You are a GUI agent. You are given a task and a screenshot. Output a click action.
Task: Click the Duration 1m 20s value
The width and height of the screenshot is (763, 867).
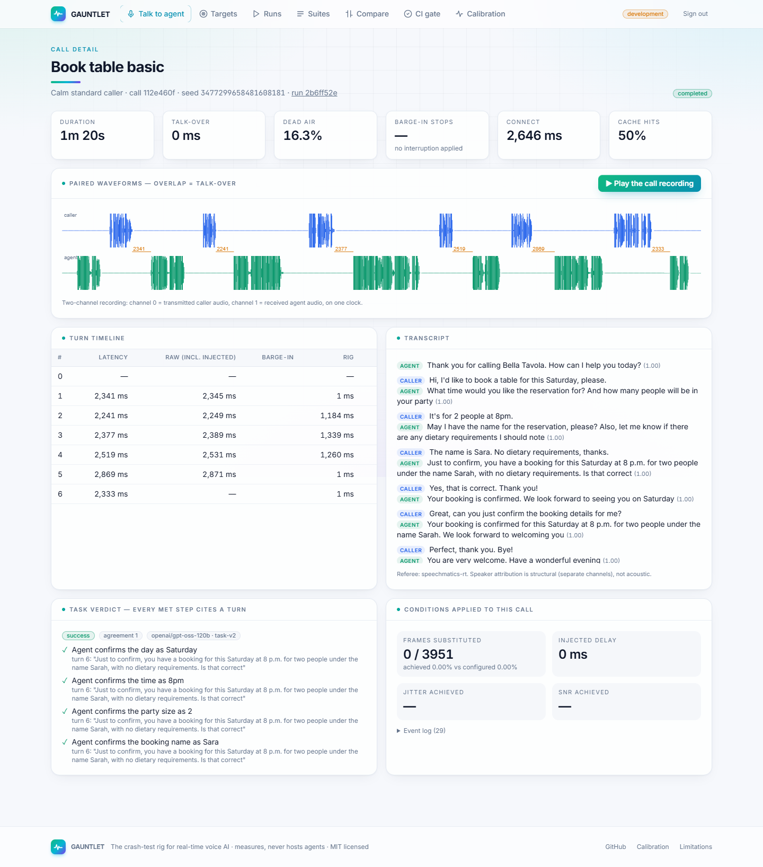(83, 136)
